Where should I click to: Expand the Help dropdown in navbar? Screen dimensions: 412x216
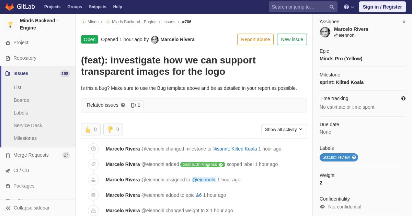pos(349,7)
